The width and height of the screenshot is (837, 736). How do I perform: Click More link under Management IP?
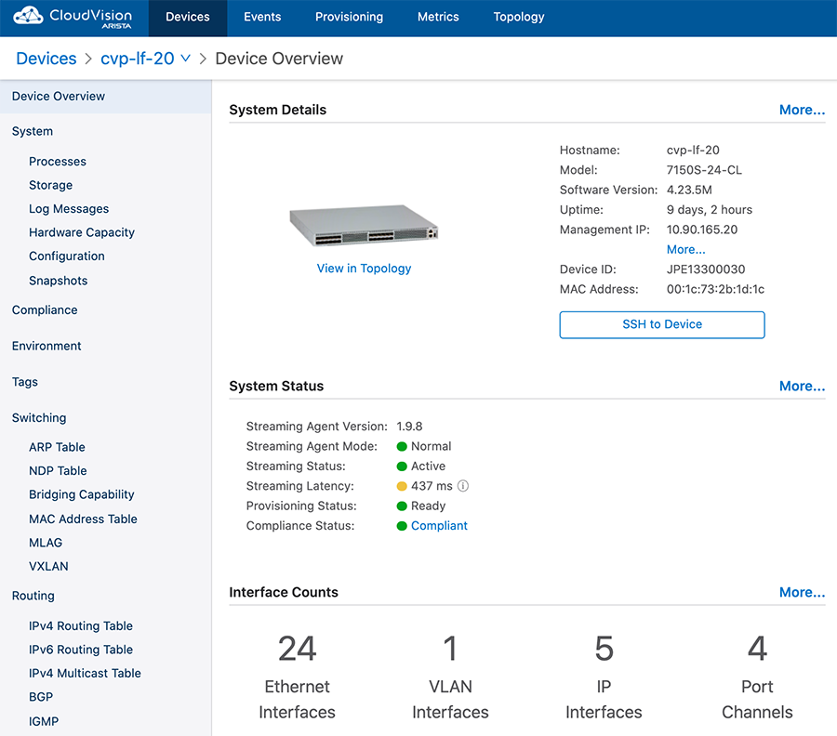coord(686,250)
